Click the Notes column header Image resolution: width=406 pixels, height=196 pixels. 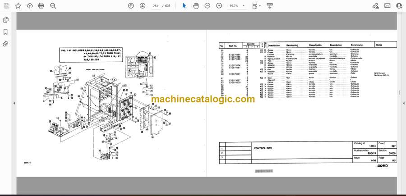click(378, 45)
